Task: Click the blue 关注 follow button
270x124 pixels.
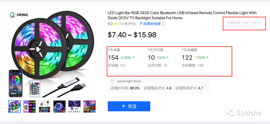Action: tap(129, 106)
